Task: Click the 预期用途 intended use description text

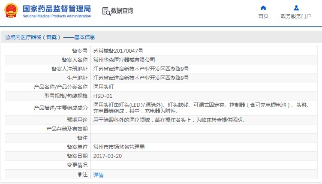Action: point(169,120)
